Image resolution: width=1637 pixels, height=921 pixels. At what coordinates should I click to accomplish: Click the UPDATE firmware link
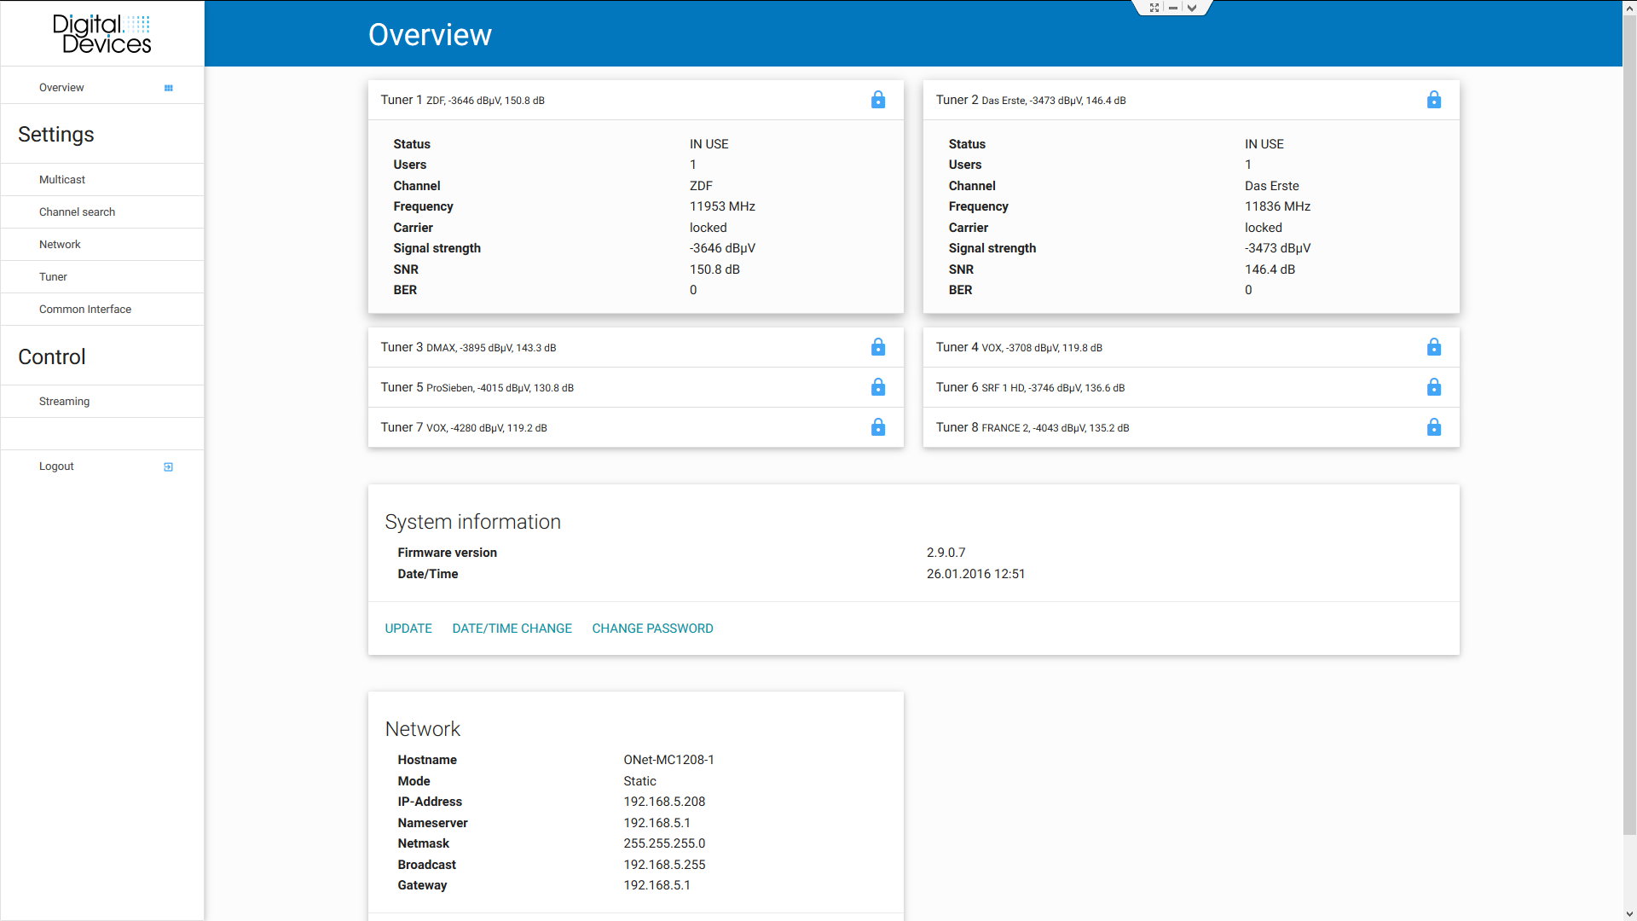point(408,628)
